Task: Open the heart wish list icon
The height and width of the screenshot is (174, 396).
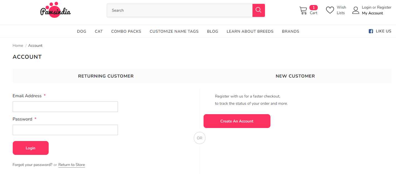Action: click(330, 10)
